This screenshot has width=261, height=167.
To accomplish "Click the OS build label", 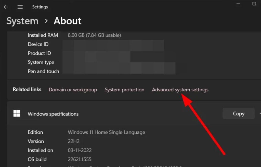I will 37,159.
